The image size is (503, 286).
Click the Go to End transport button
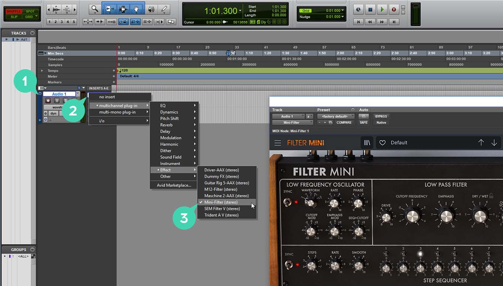click(x=394, y=22)
